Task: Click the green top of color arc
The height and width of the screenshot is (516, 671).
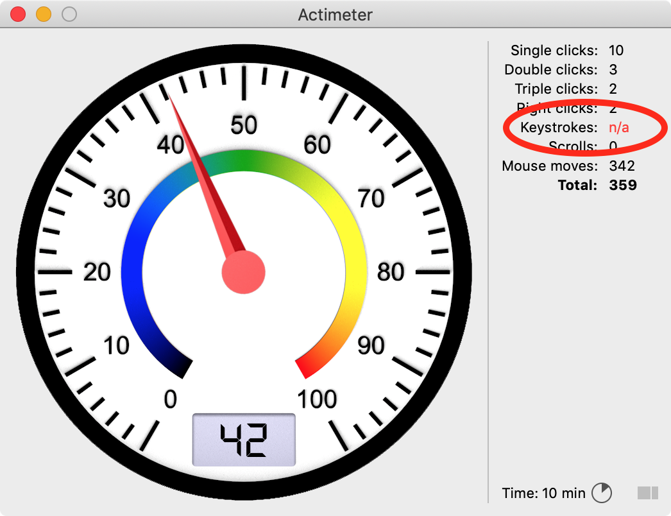Action: pyautogui.click(x=244, y=160)
